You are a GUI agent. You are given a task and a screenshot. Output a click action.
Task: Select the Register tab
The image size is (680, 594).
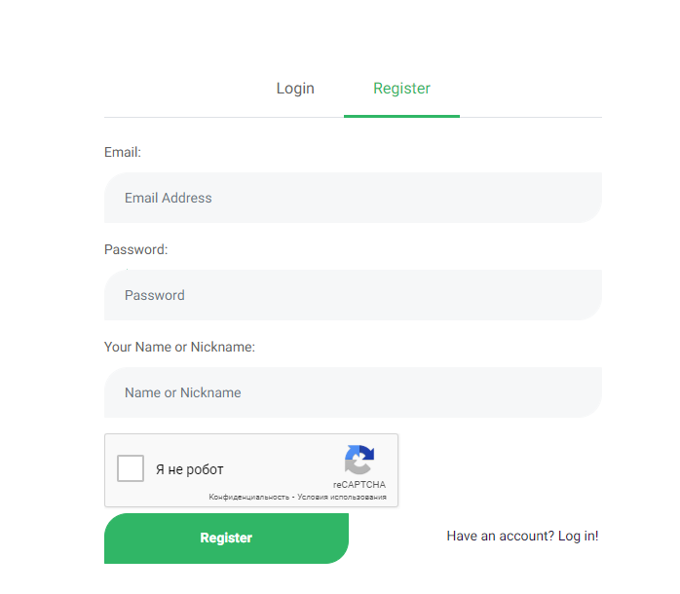(x=401, y=89)
